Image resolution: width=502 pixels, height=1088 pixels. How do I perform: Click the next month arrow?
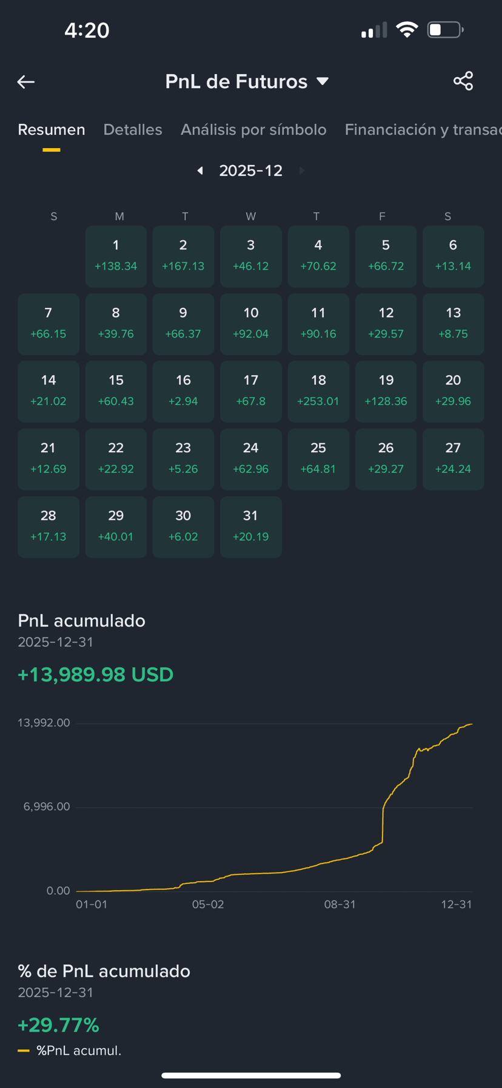pos(301,171)
